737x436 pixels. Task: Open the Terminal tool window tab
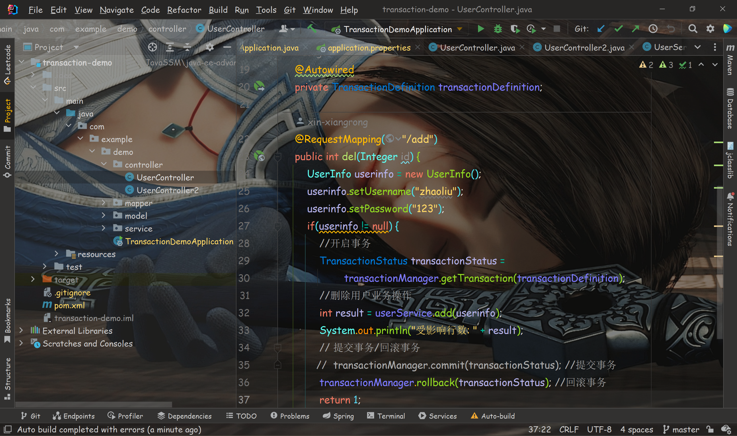(x=386, y=416)
